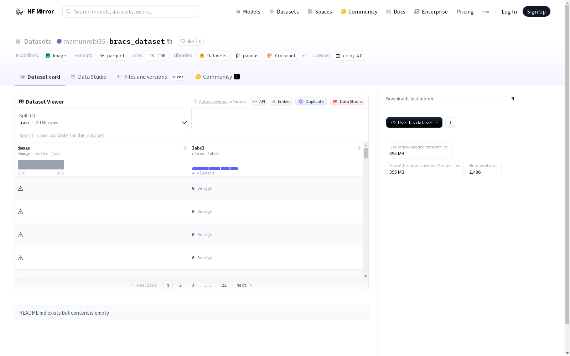Show the +1 additional libraries
The width and height of the screenshot is (570, 356).
[x=305, y=56]
